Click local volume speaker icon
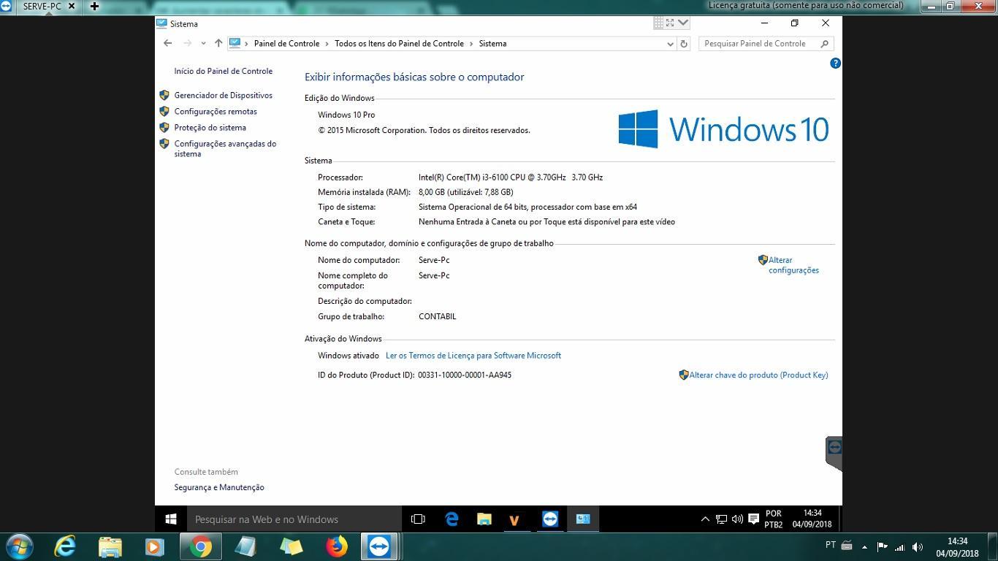 pyautogui.click(x=917, y=546)
